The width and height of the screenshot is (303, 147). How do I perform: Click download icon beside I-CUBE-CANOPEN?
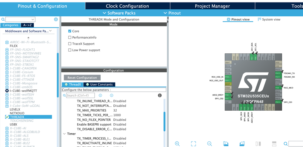click(7, 68)
